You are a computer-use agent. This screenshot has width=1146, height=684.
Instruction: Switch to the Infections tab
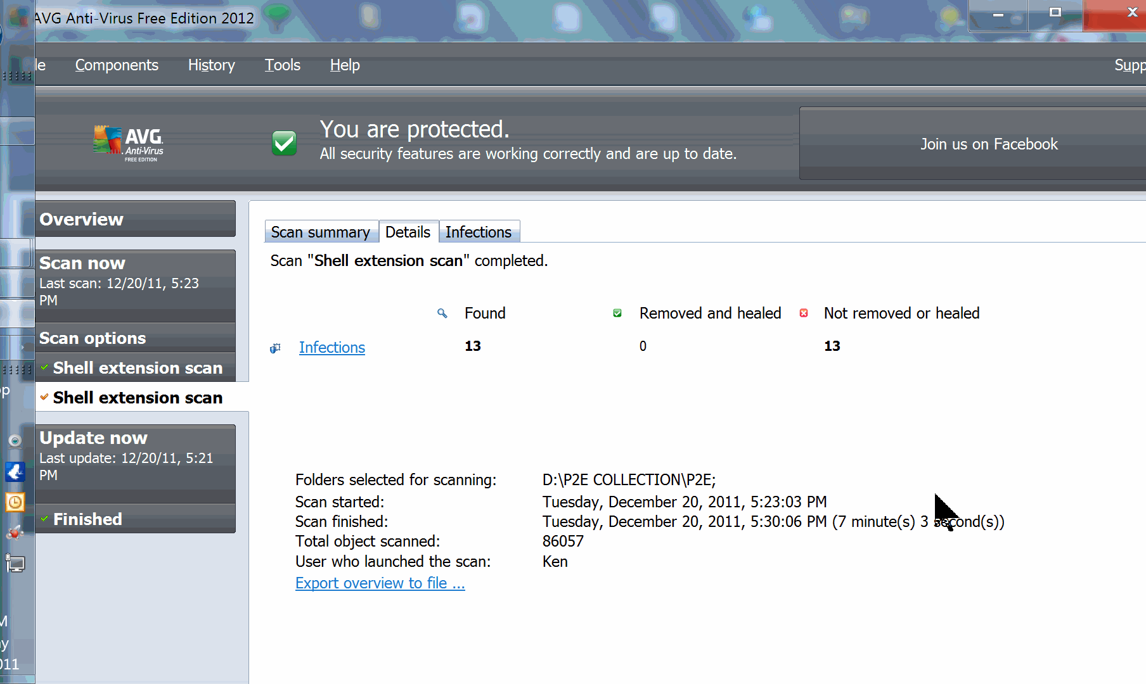click(479, 232)
